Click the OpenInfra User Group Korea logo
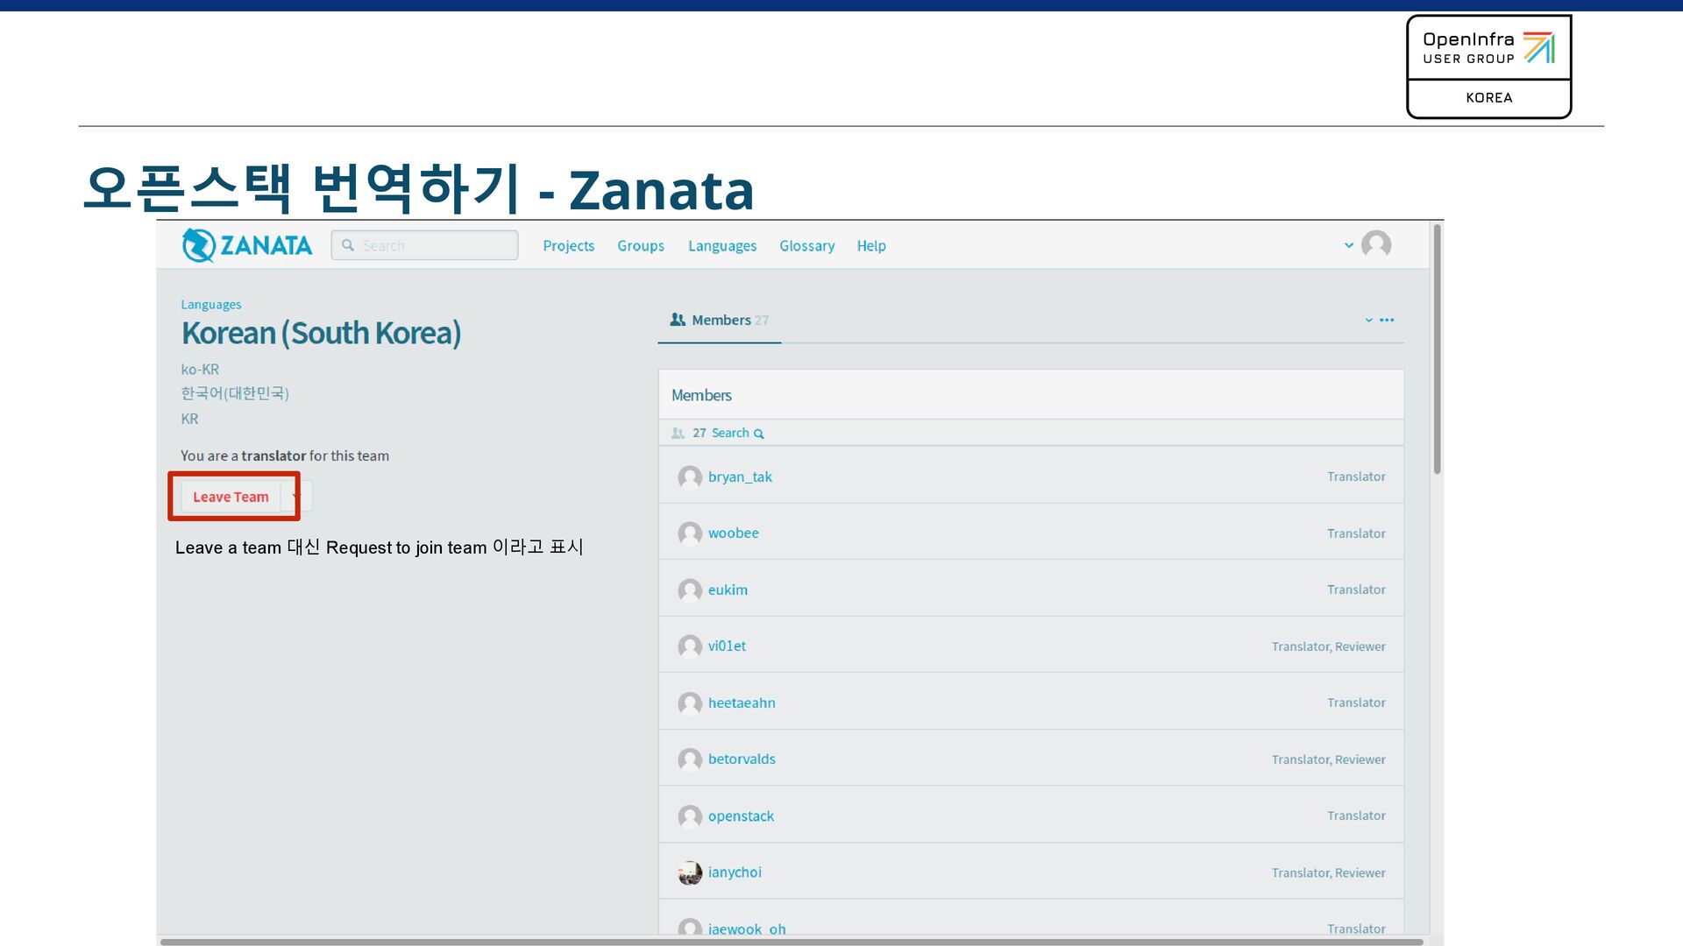Screen dimensions: 1683x946 pyautogui.click(x=1488, y=67)
